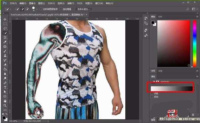
Task: Select the Move tool
Action: pyautogui.click(x=5, y=19)
